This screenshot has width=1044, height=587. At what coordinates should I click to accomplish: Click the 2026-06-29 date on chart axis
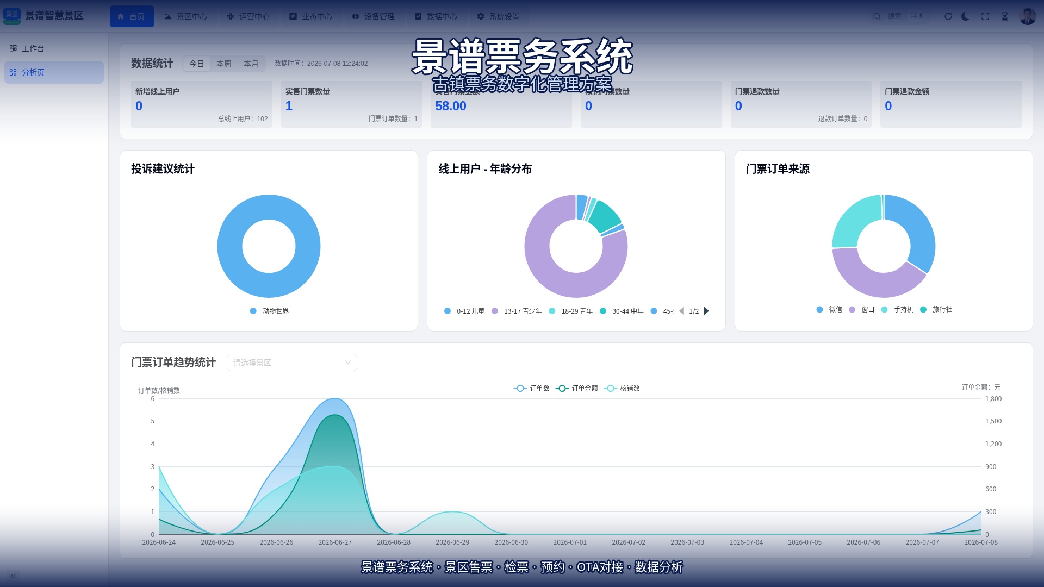(x=452, y=542)
